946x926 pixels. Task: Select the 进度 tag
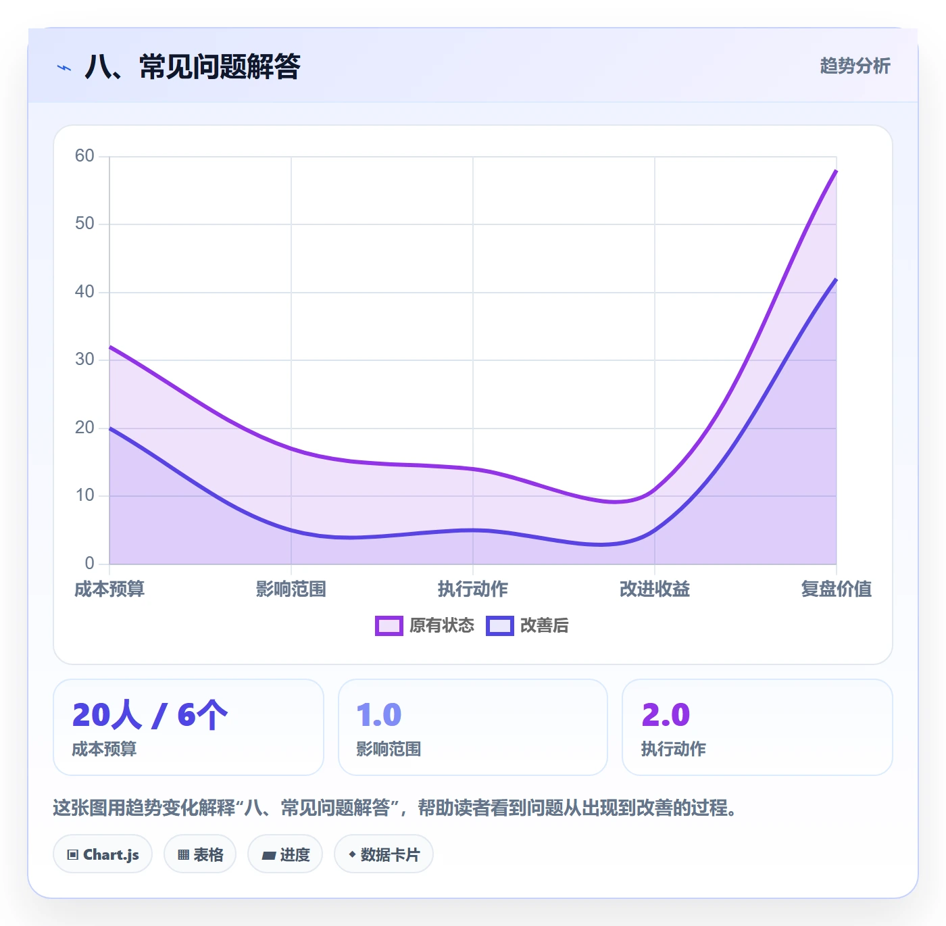[285, 854]
